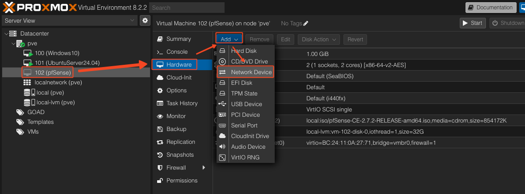Click the USB Device icon
This screenshot has height=194, width=525.
click(x=222, y=104)
